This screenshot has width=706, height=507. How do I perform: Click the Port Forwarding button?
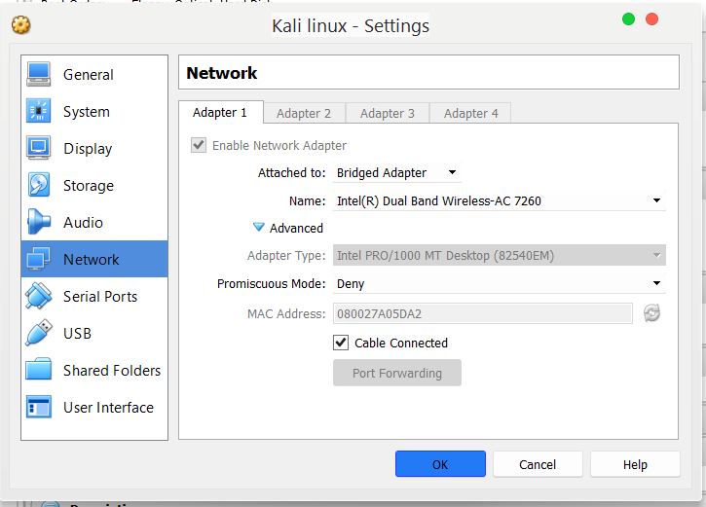click(x=397, y=373)
